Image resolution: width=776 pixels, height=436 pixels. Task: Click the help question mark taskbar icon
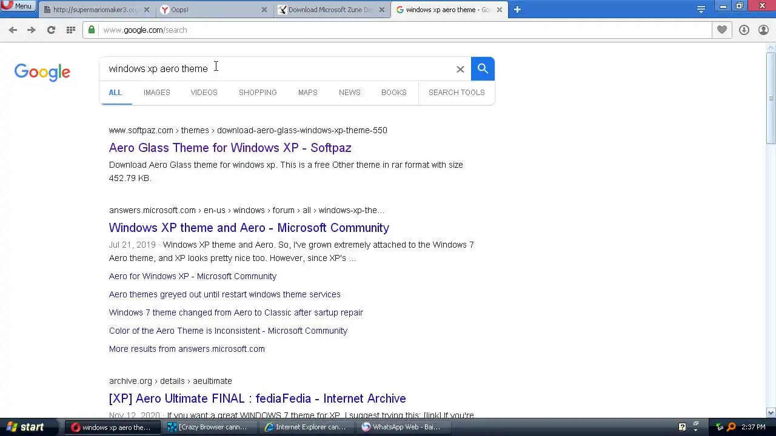tap(682, 427)
